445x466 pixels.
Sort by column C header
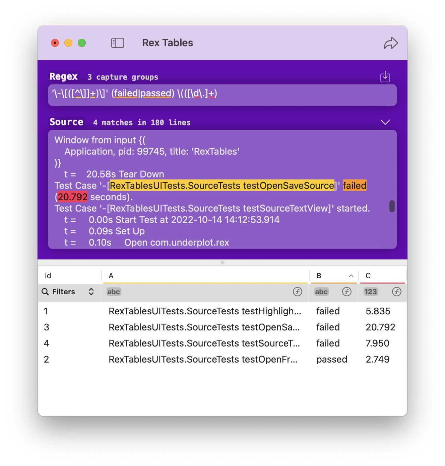pos(382,276)
